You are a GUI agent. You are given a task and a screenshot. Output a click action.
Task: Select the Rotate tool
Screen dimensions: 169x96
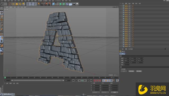[x=20, y=4]
